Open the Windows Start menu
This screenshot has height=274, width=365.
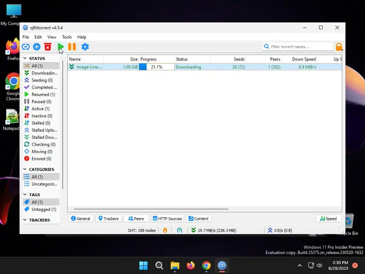click(143, 265)
